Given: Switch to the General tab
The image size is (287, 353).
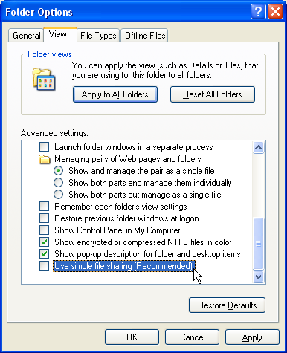Looking at the screenshot, I should tap(26, 36).
